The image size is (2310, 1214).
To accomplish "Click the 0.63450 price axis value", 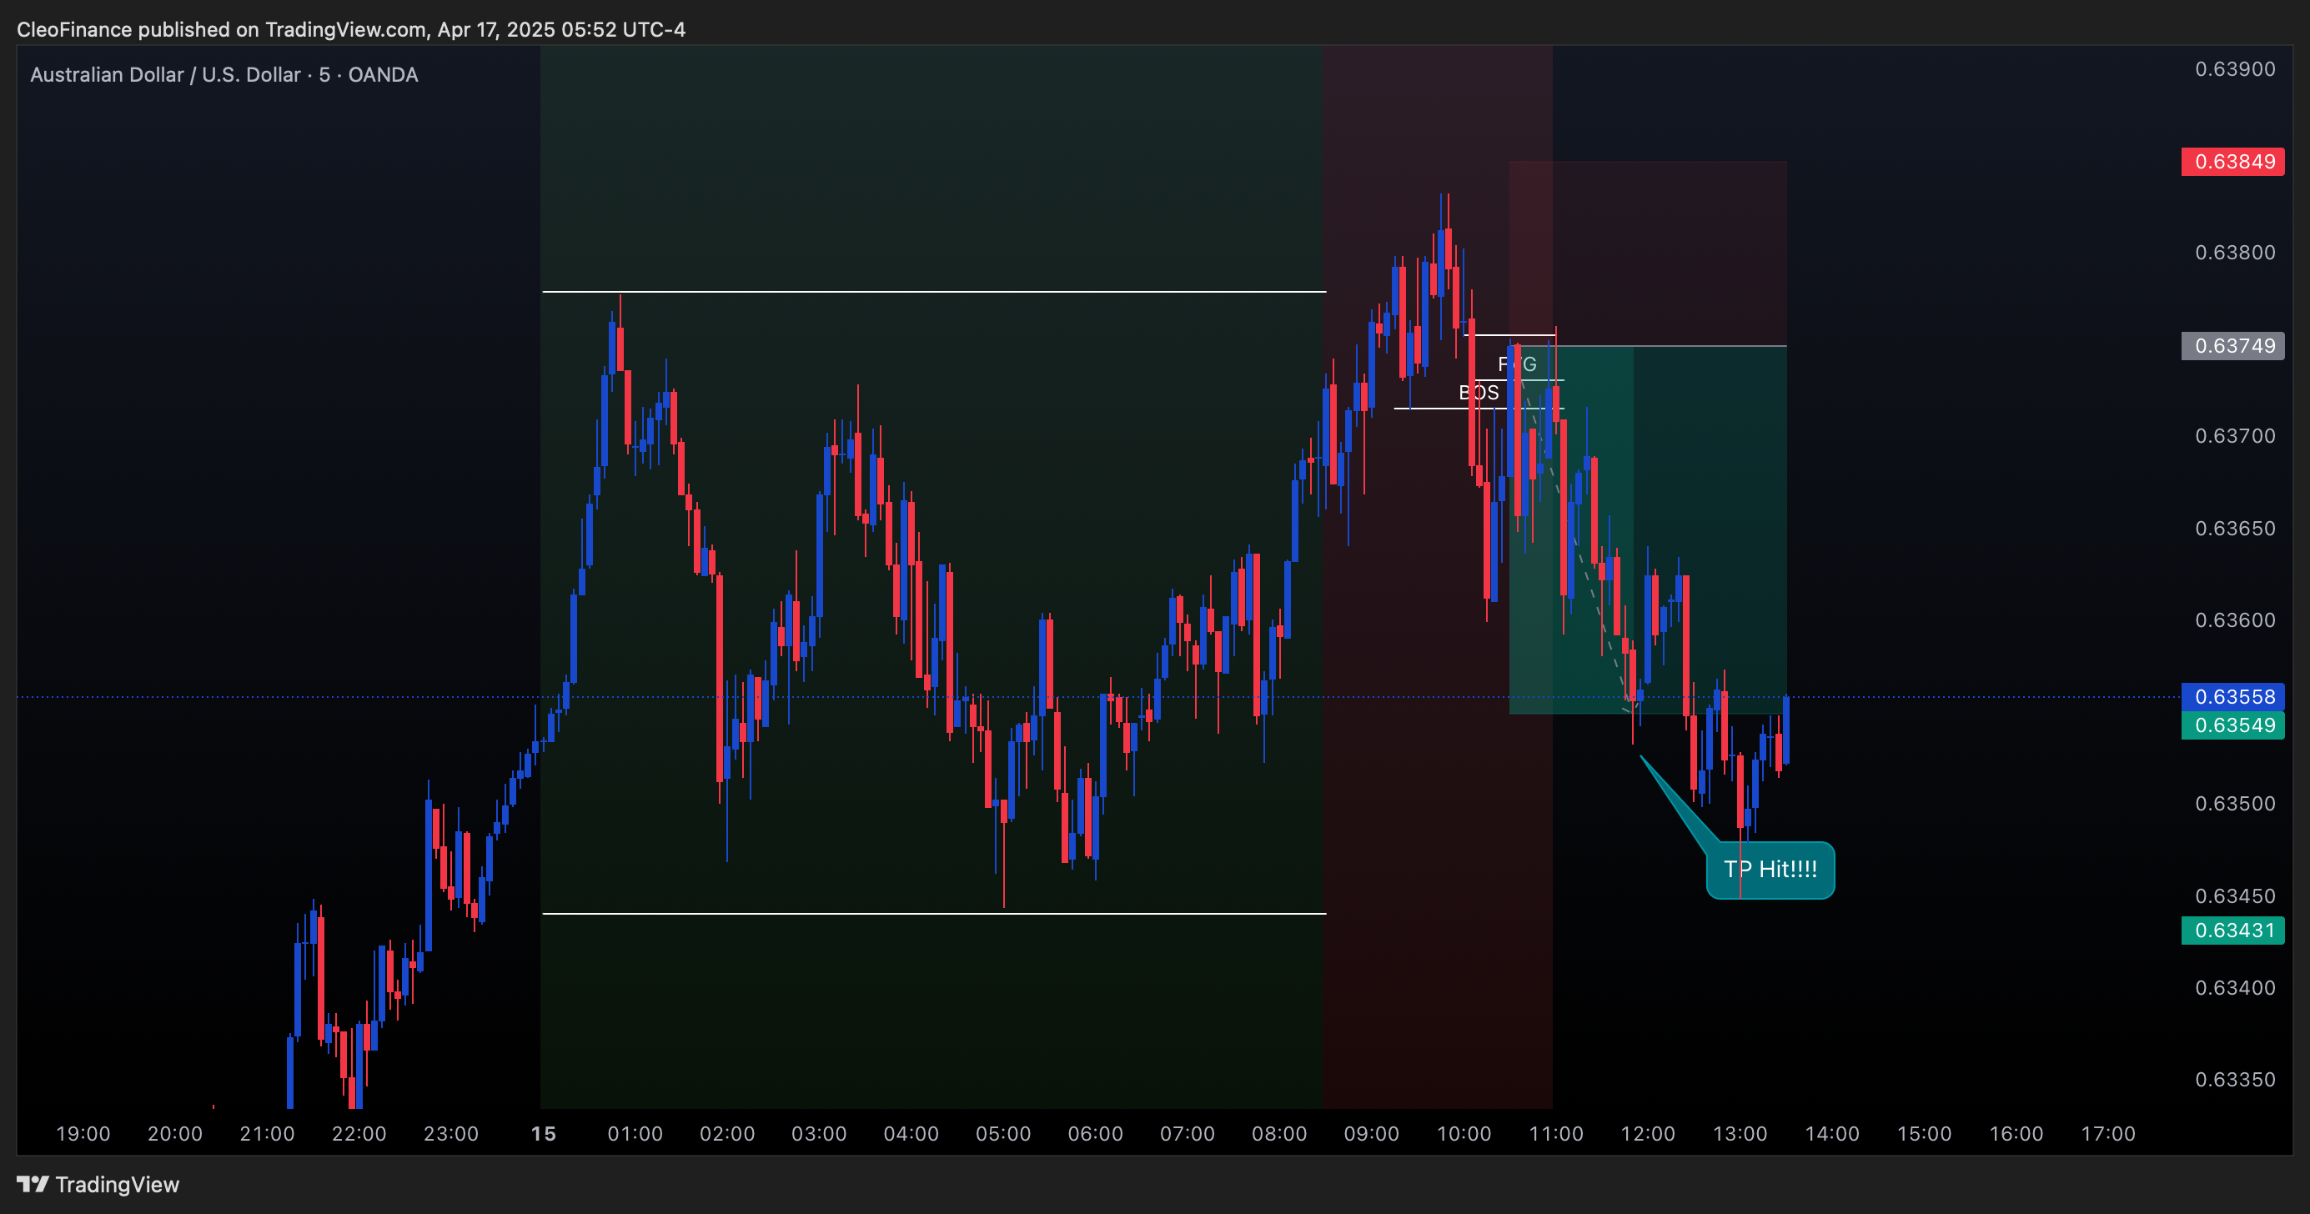I will [2235, 895].
